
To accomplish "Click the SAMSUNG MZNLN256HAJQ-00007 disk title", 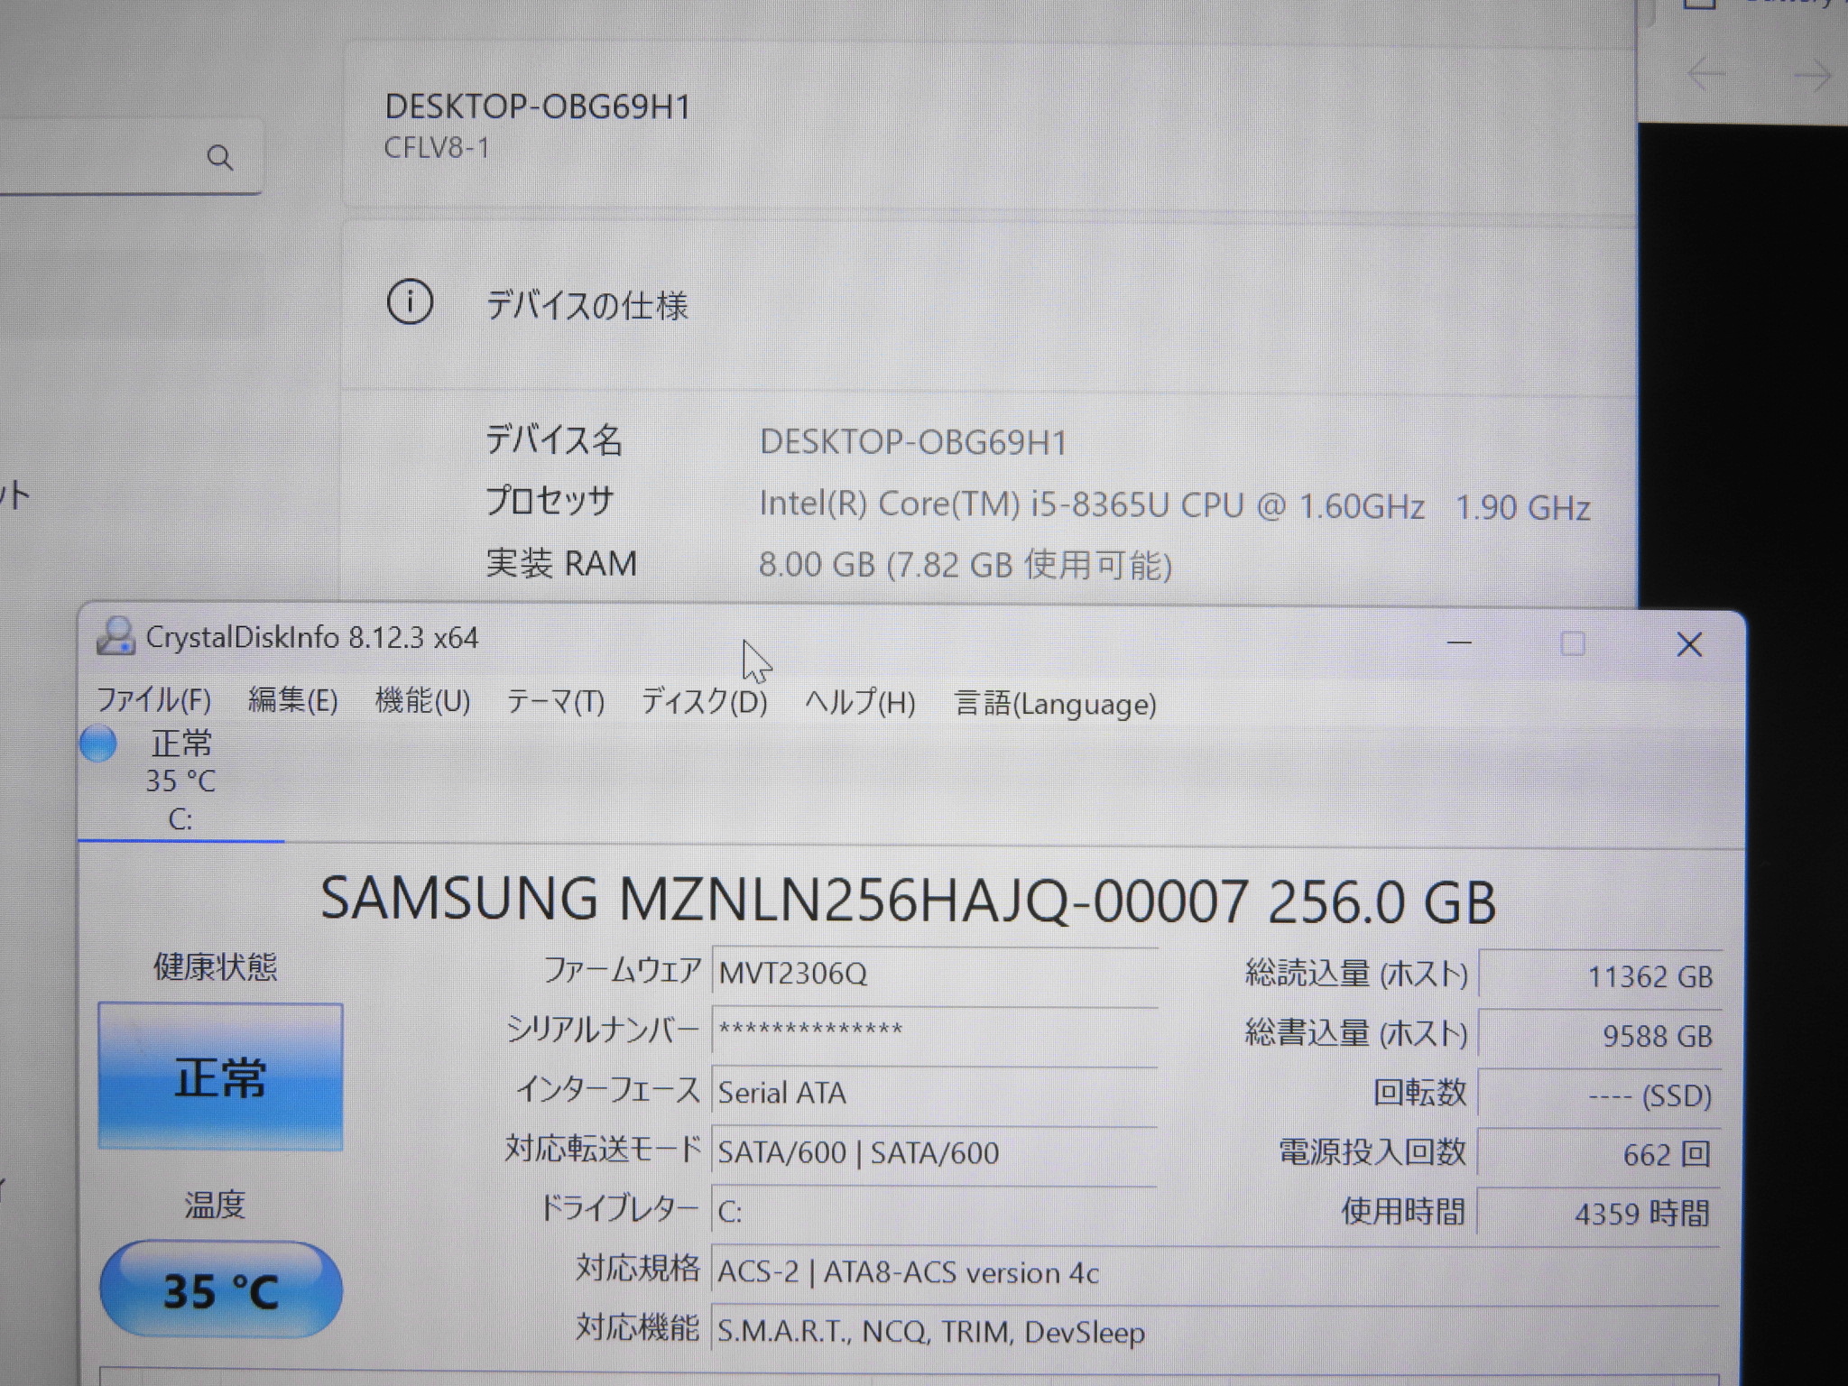I will [908, 900].
